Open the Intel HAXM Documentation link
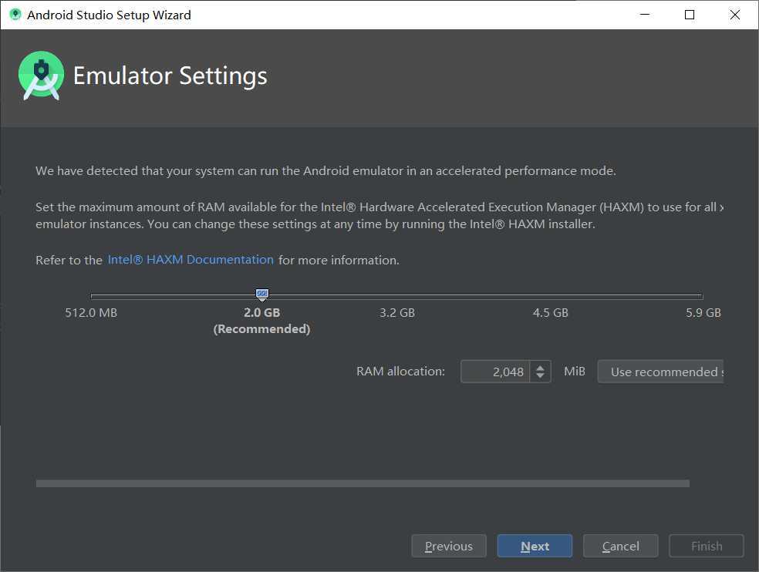 [x=191, y=259]
